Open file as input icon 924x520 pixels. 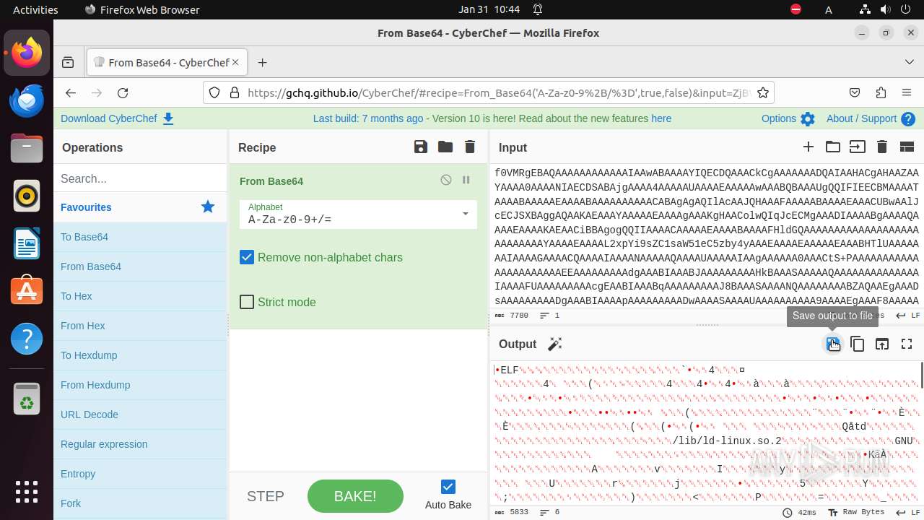click(858, 147)
